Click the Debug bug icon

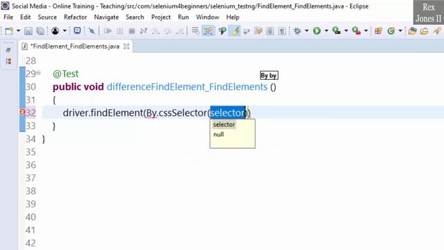click(298, 31)
